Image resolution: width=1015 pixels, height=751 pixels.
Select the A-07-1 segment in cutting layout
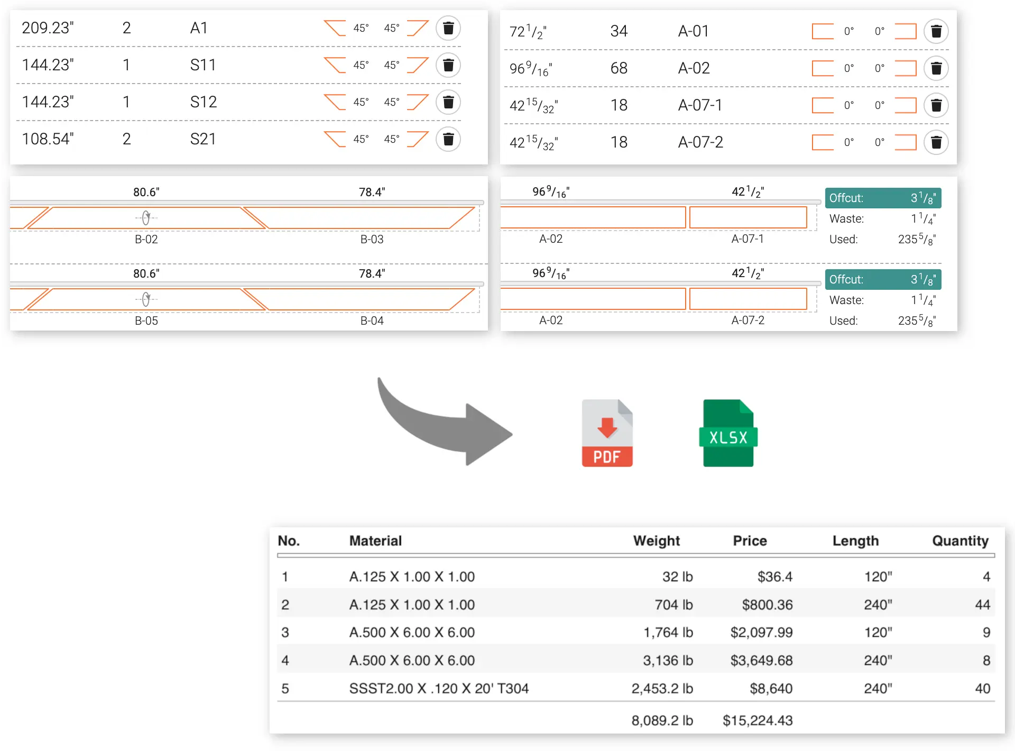748,218
